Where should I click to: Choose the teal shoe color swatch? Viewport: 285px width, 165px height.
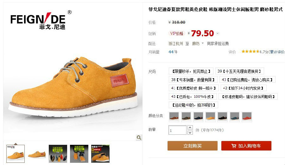point(235,117)
